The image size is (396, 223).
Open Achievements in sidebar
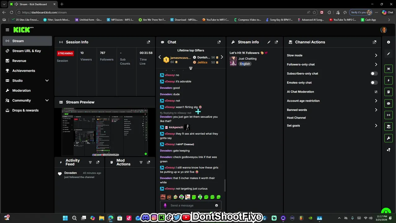(27, 71)
